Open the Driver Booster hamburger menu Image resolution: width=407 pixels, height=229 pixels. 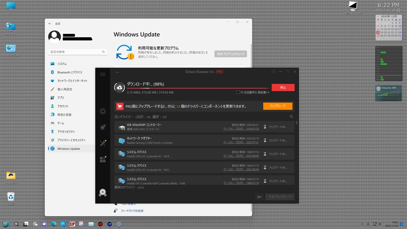103,74
